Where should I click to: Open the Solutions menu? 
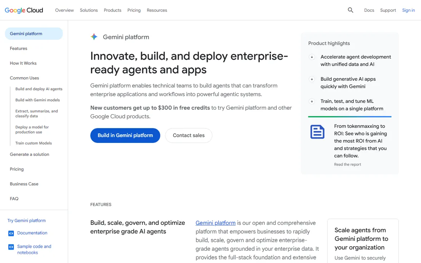tap(89, 10)
